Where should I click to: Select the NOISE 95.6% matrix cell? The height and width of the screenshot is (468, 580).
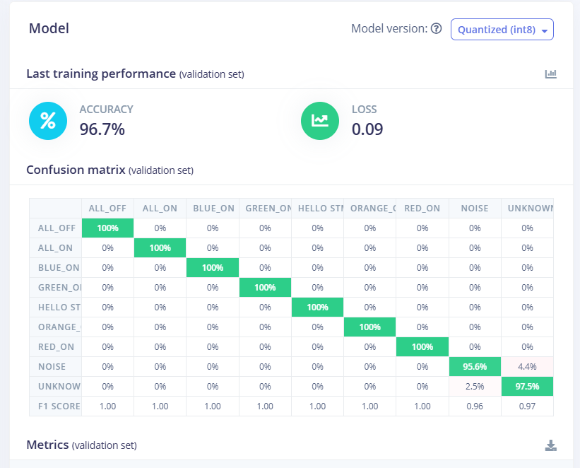pyautogui.click(x=475, y=366)
